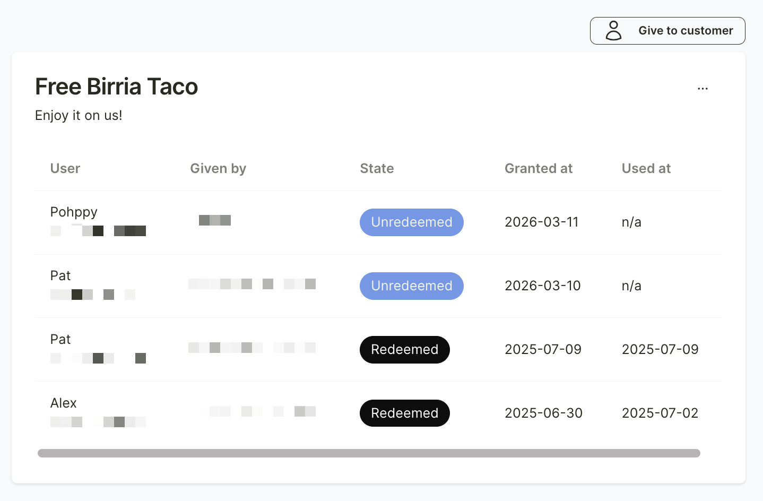Click Redeemed badge in Pat's 2025-07-09 row
Screen dimensions: 763x501
pos(405,350)
